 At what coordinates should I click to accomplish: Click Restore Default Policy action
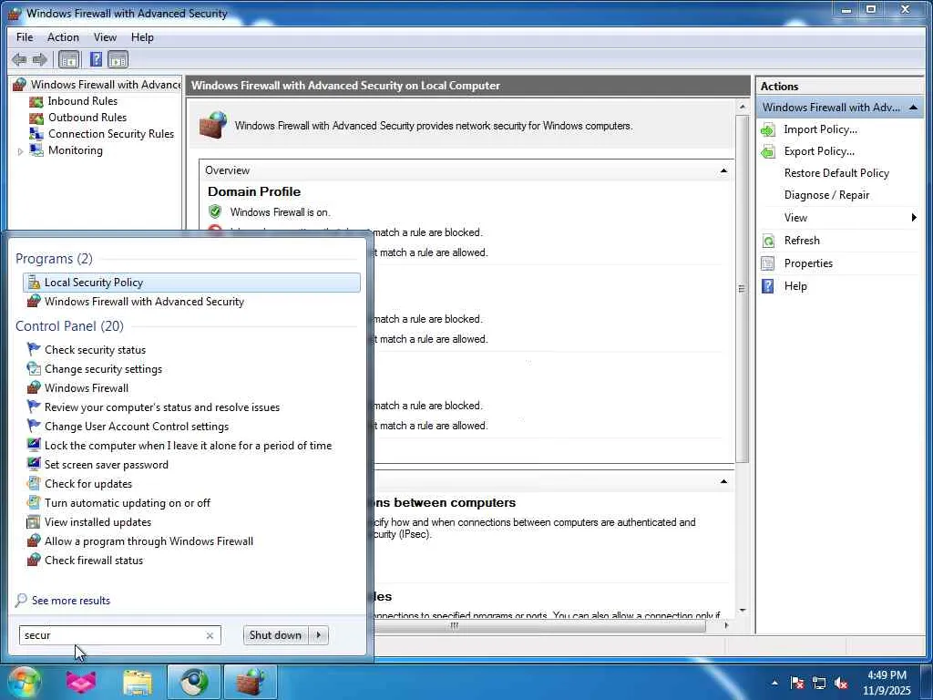(836, 173)
